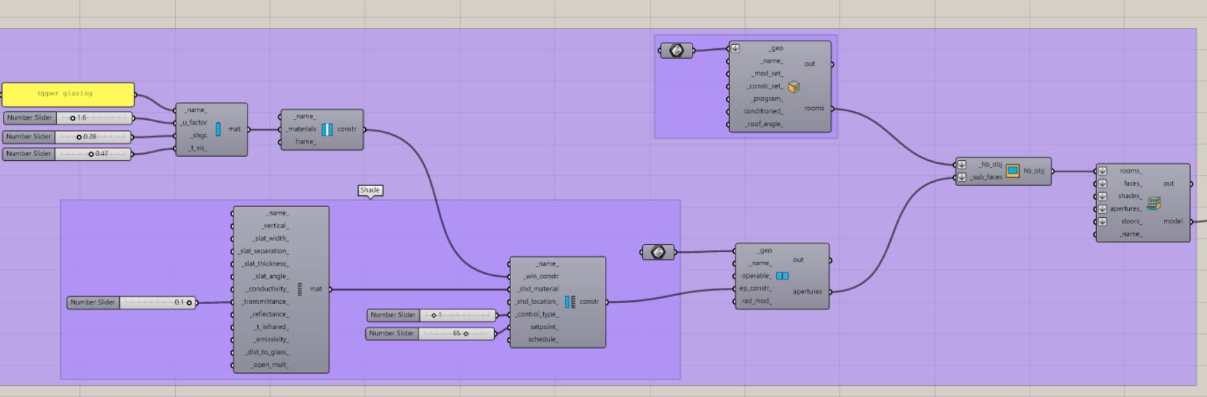
Task: Click the slider handle at value 0.28
Action: tap(79, 137)
